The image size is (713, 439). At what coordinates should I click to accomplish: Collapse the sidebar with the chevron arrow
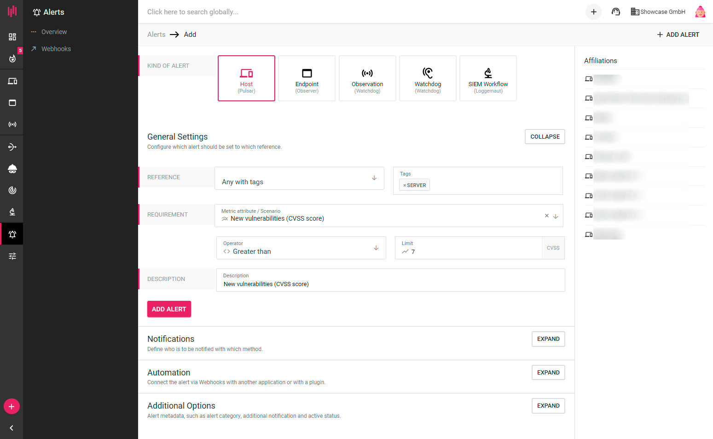[12, 428]
